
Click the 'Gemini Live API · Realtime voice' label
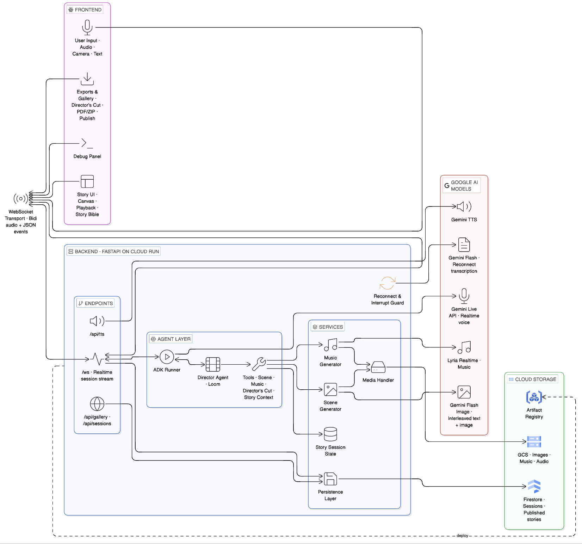point(464,316)
